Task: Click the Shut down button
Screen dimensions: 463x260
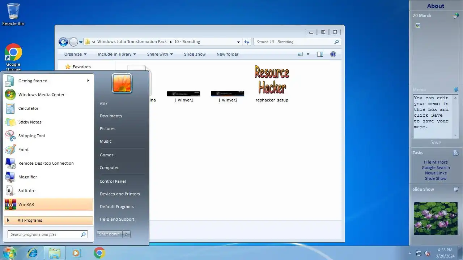Action: coord(109,234)
